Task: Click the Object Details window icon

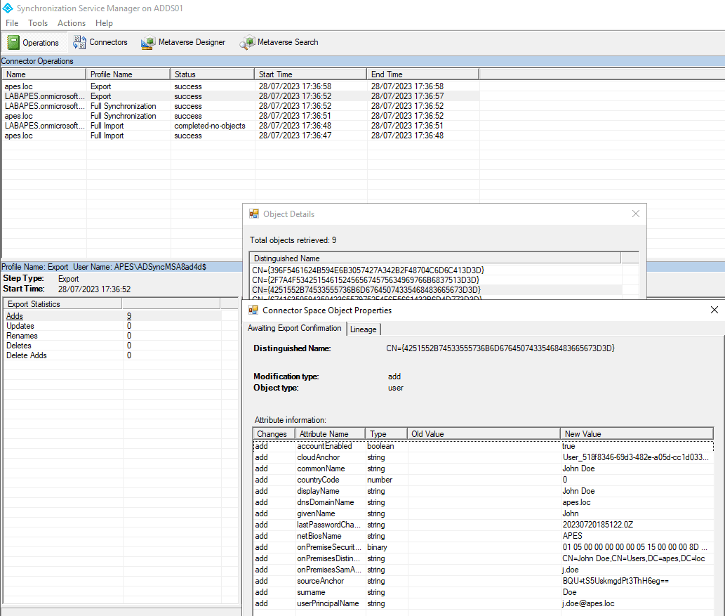Action: point(253,214)
